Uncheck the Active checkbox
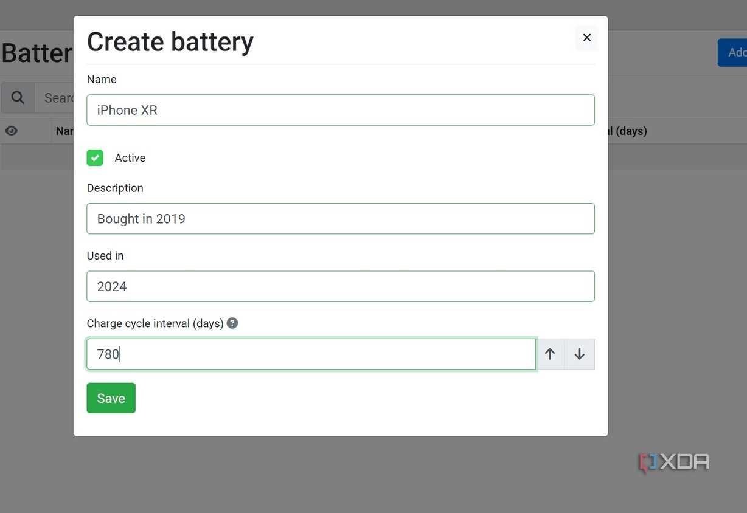 point(95,158)
